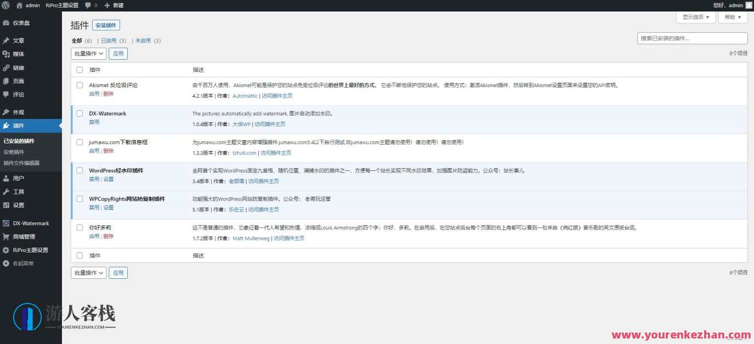Open the 批量操作 bulk actions dropdown
754x344 pixels.
click(88, 53)
